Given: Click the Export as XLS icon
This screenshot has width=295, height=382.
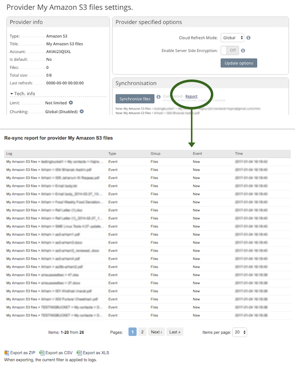Looking at the screenshot, I should click(x=79, y=352).
